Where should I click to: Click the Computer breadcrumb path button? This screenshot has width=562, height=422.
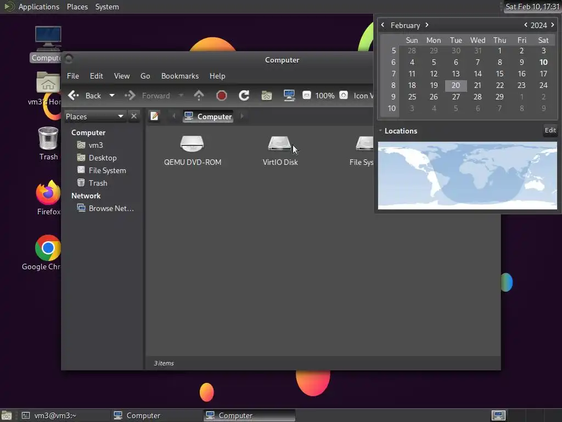(x=208, y=116)
